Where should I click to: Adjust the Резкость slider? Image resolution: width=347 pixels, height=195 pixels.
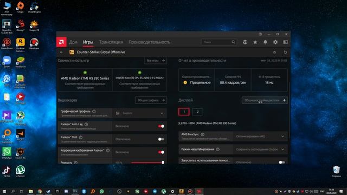(x=147, y=162)
